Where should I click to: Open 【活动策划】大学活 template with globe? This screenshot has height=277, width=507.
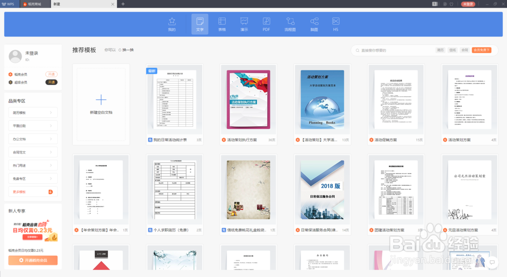[x=322, y=104]
